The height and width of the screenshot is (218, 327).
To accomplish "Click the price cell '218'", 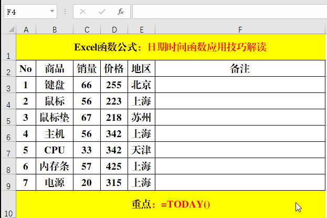I will pyautogui.click(x=114, y=117).
